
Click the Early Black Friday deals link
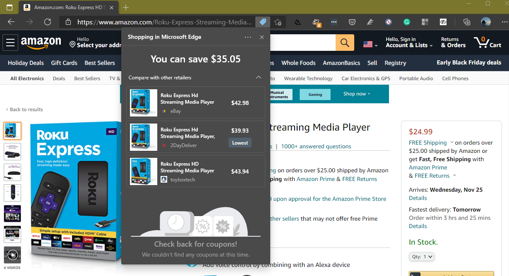click(x=469, y=63)
